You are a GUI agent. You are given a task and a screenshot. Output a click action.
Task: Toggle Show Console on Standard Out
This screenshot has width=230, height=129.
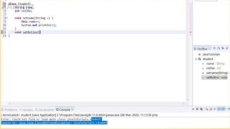[x=219, y=109]
